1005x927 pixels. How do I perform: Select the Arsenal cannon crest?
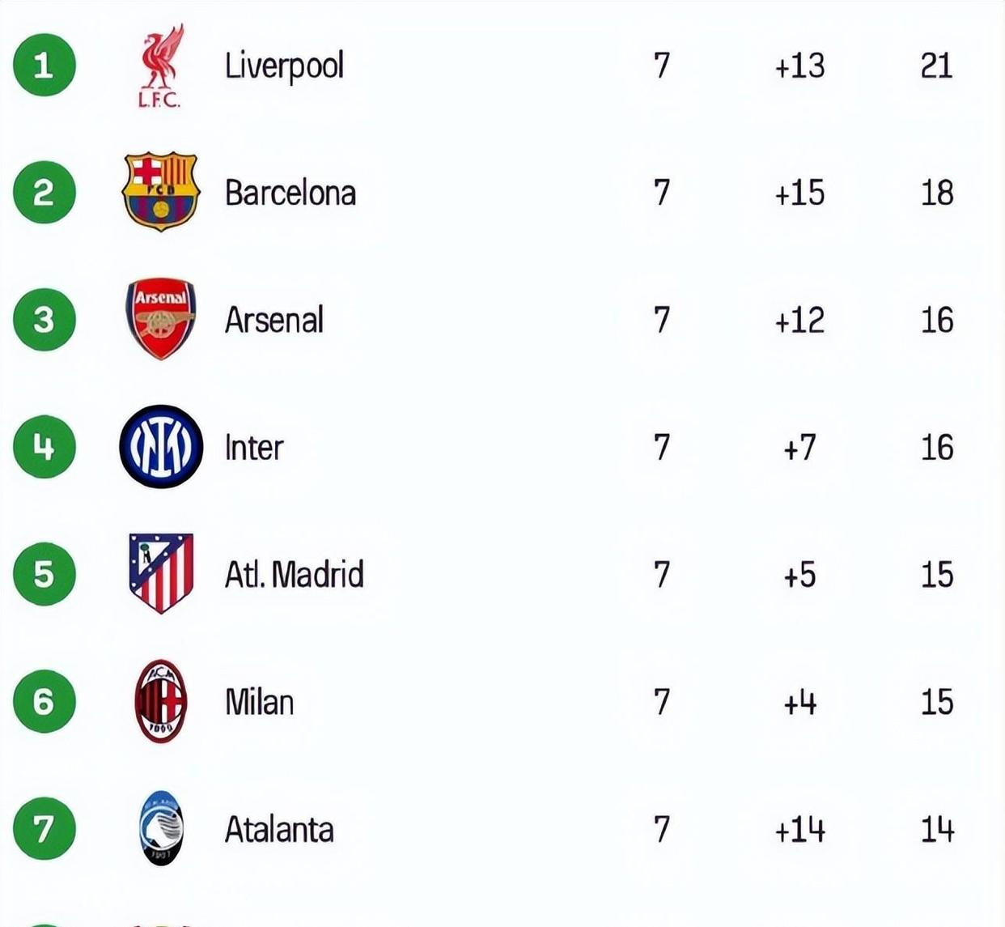[x=161, y=319]
